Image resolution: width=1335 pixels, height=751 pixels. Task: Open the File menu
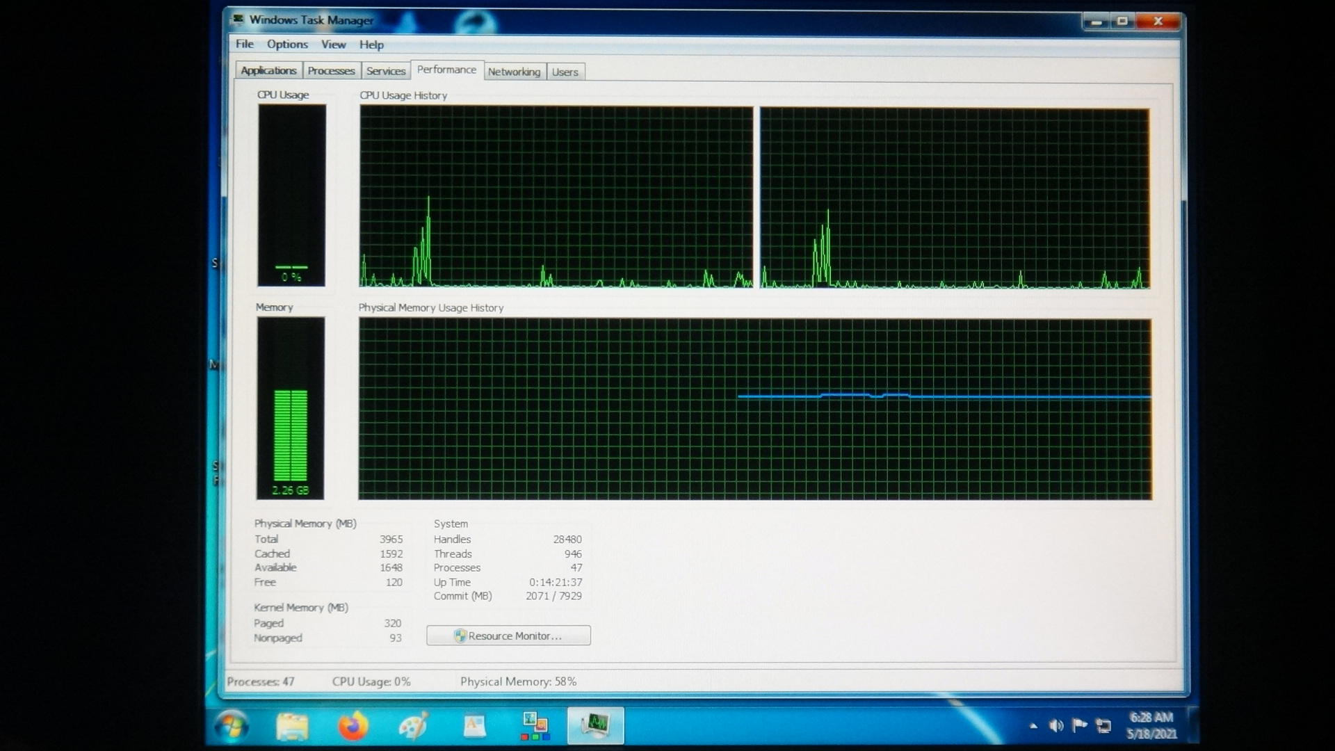[x=245, y=44]
